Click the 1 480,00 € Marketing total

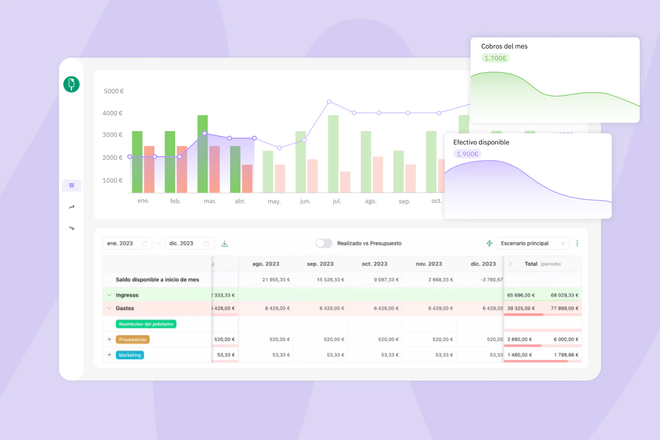pos(520,355)
